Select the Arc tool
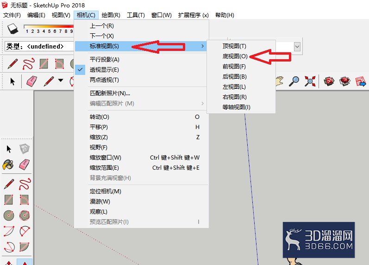This screenshot has width=369, height=265. [9, 231]
